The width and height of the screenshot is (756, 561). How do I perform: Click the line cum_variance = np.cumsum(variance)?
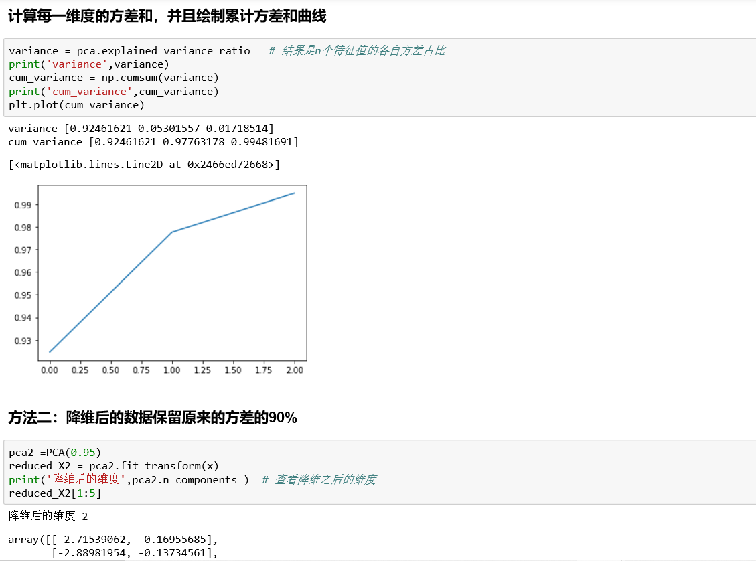click(x=114, y=78)
